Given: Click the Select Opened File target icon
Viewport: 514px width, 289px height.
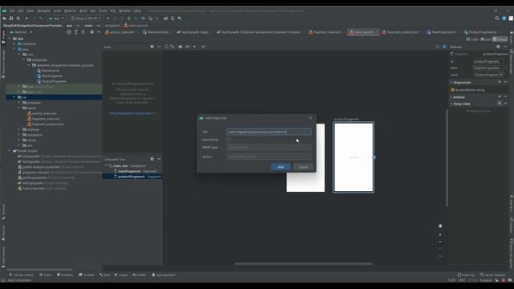Looking at the screenshot, I should [69, 32].
